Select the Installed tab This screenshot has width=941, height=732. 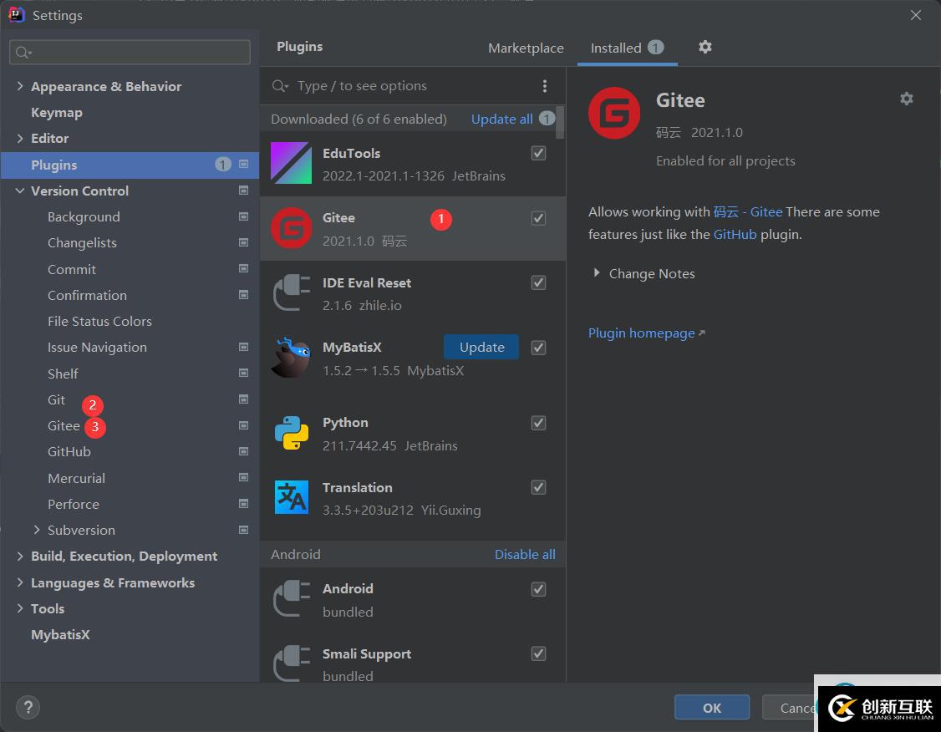(x=627, y=48)
